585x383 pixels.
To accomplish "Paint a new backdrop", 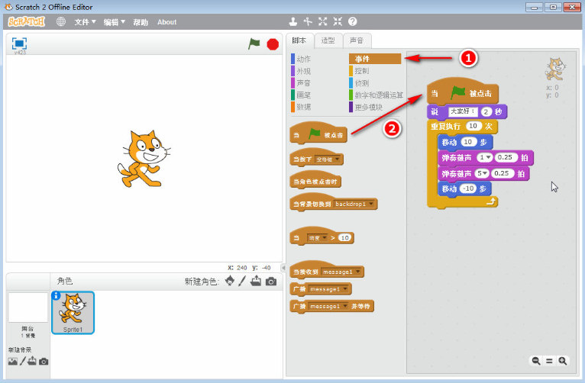I will pos(23,361).
